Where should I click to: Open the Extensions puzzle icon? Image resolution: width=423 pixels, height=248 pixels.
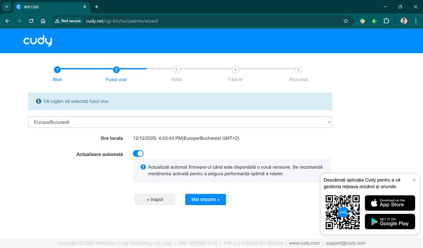(386, 21)
